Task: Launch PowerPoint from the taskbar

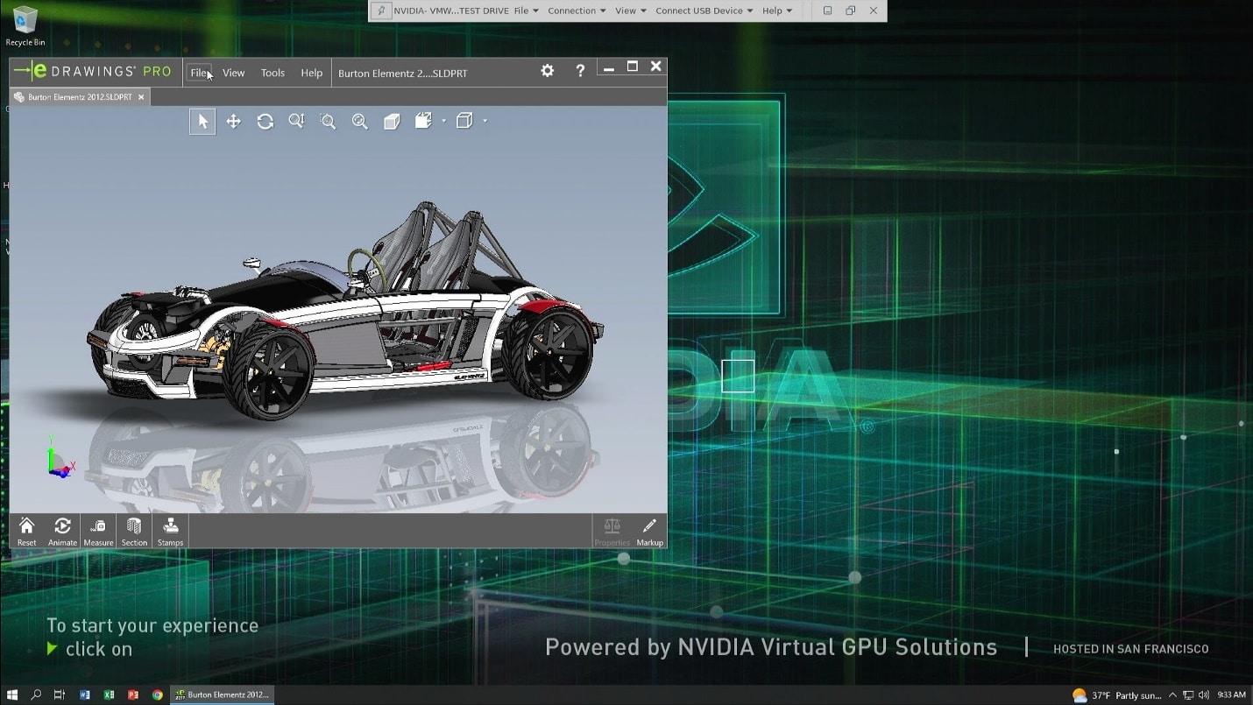Action: (133, 694)
